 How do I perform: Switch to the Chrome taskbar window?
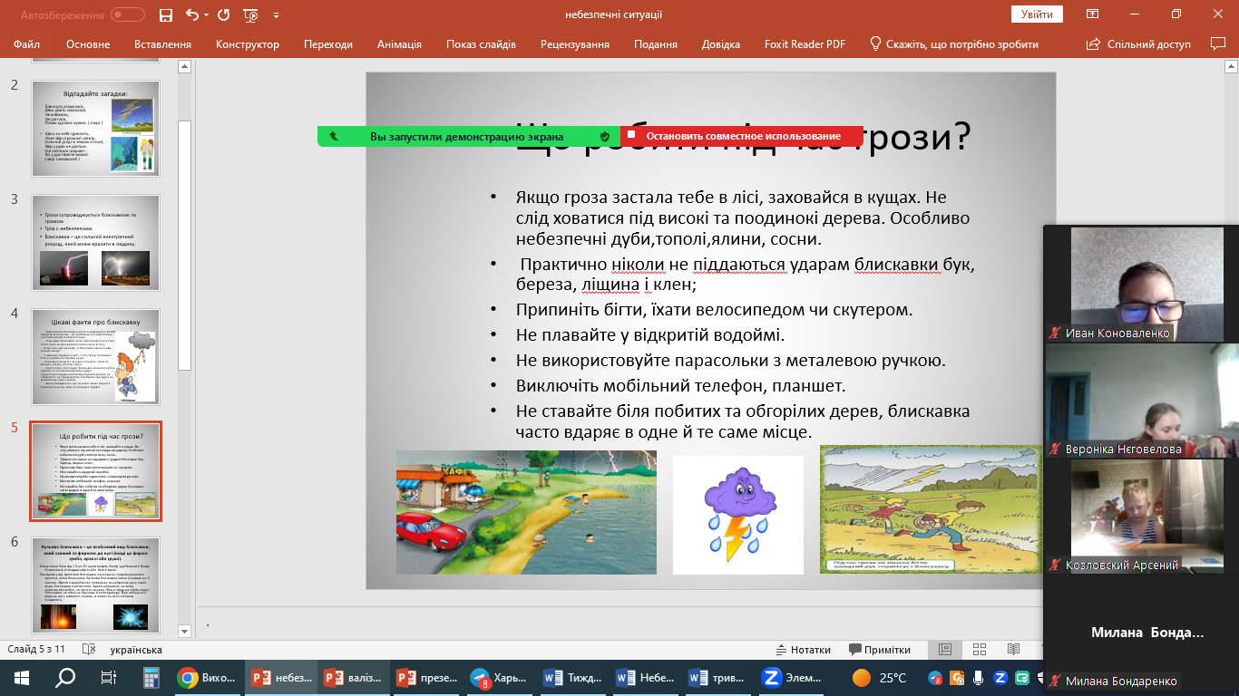[207, 677]
